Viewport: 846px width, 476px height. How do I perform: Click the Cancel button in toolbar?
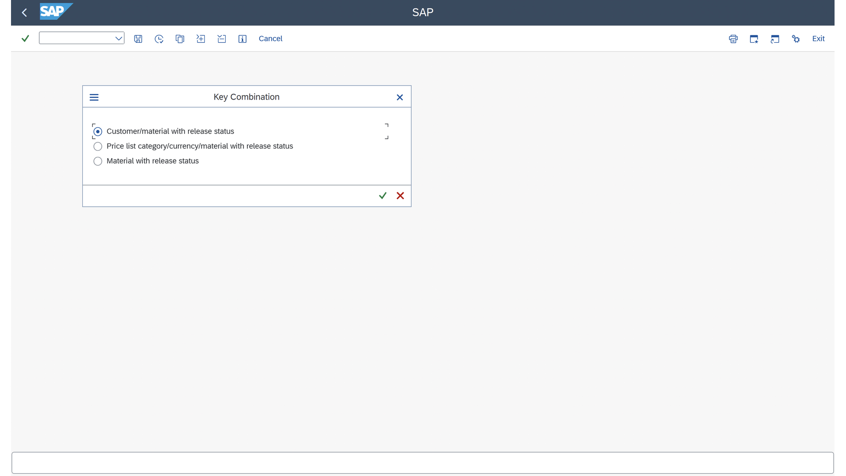click(x=271, y=39)
